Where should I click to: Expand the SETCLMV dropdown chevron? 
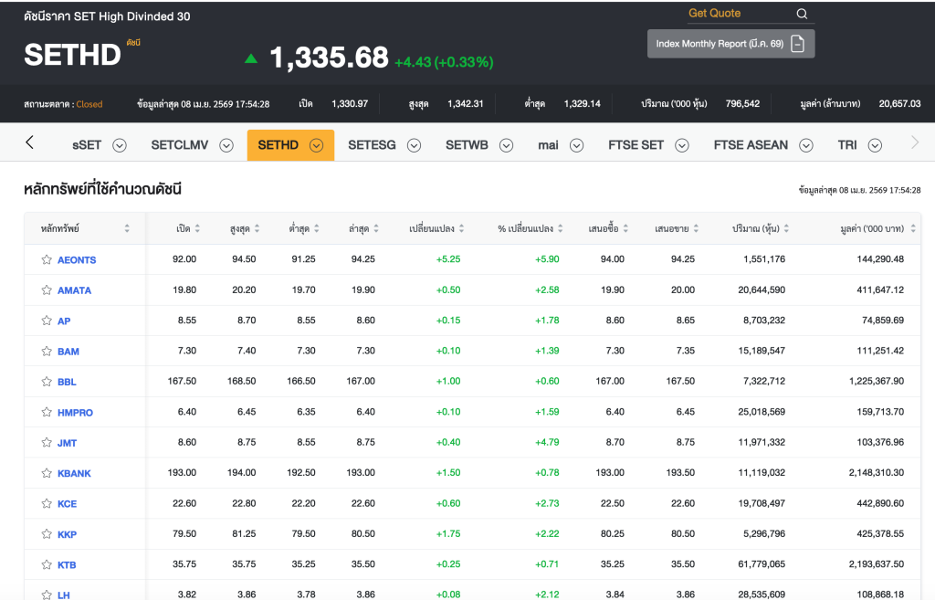click(226, 145)
